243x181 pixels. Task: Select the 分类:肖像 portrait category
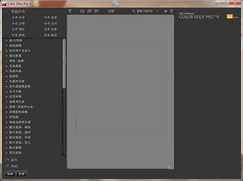pos(50,29)
